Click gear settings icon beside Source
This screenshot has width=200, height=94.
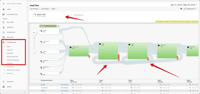click(58, 26)
